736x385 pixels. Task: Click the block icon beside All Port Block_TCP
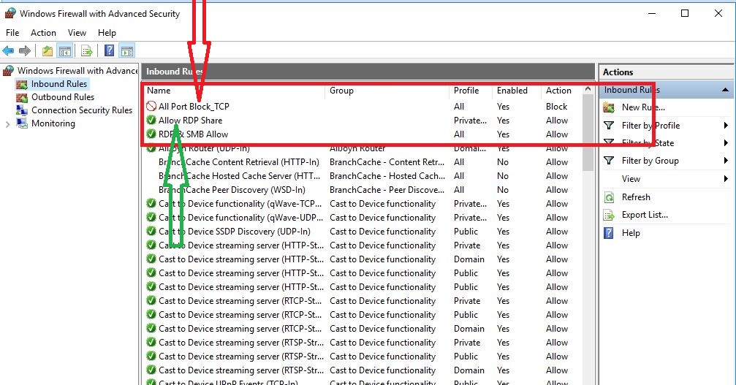tap(151, 107)
